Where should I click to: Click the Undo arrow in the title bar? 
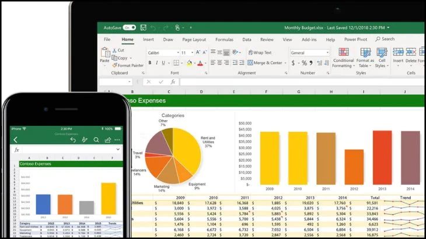click(153, 27)
